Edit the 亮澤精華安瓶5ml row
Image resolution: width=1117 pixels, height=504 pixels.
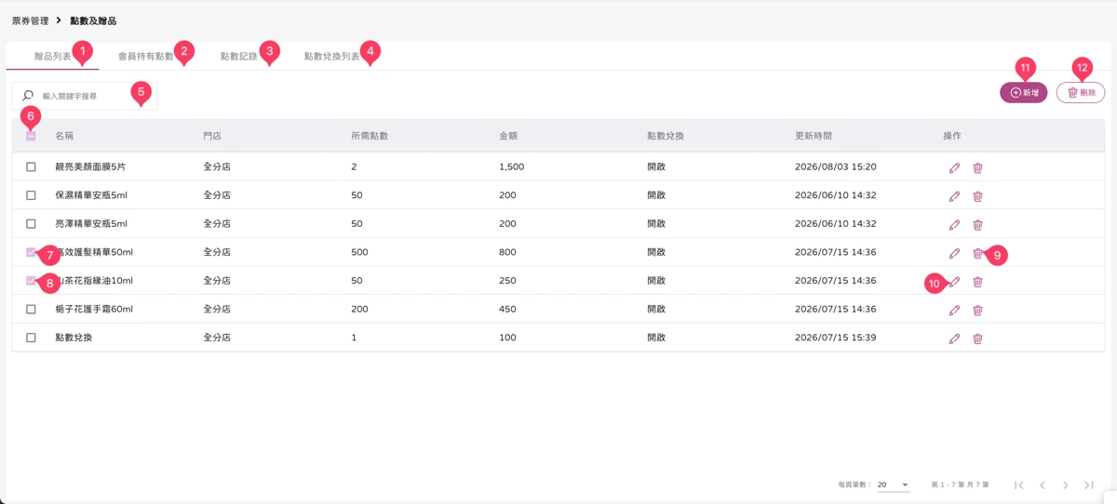coord(954,225)
